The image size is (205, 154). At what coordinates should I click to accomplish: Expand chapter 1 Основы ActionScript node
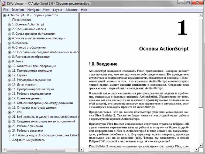click(x=9, y=25)
